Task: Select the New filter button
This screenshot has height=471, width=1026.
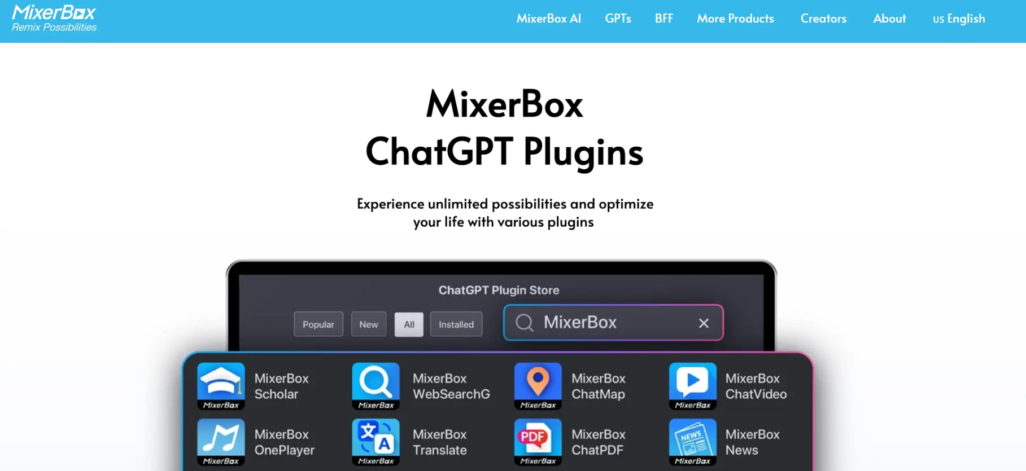Action: pos(369,324)
